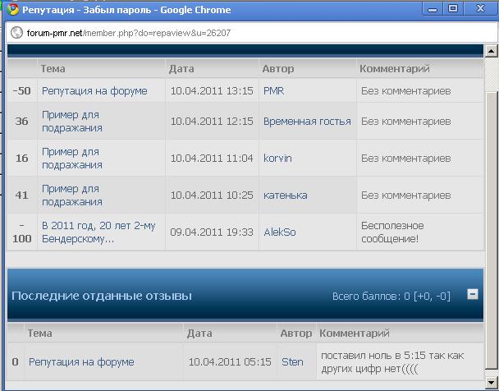The width and height of the screenshot is (499, 391).
Task: Open Пример для подражания thread rated 36
Action: click(72, 122)
